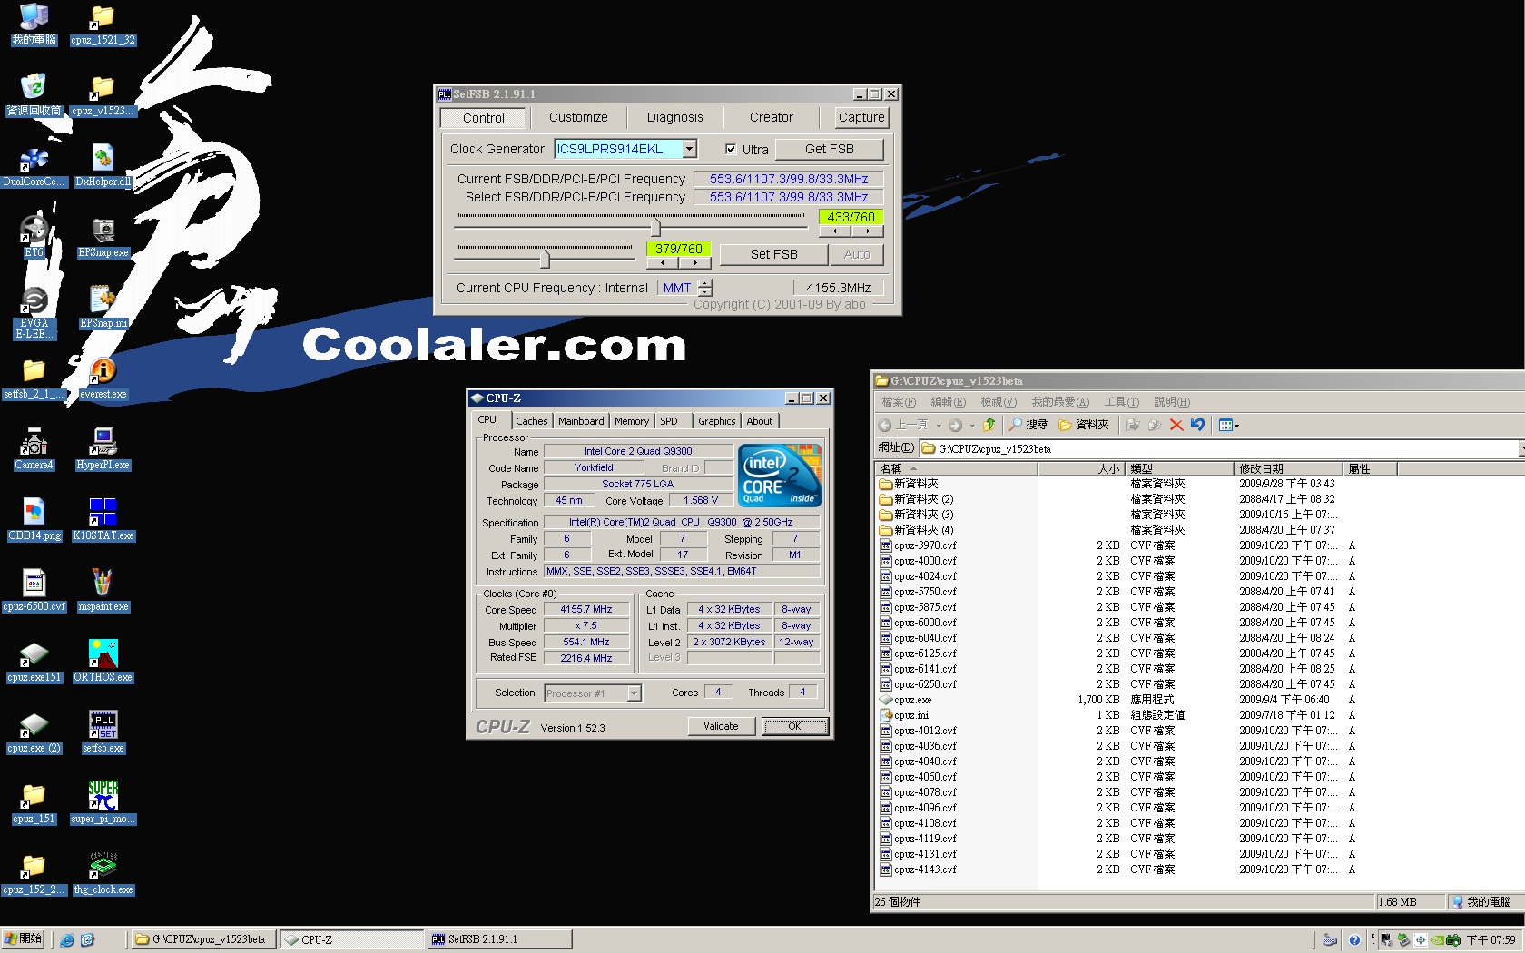Viewport: 1525px width, 953px height.
Task: Switch to the Creator tab in SetFSB
Action: pyautogui.click(x=771, y=117)
